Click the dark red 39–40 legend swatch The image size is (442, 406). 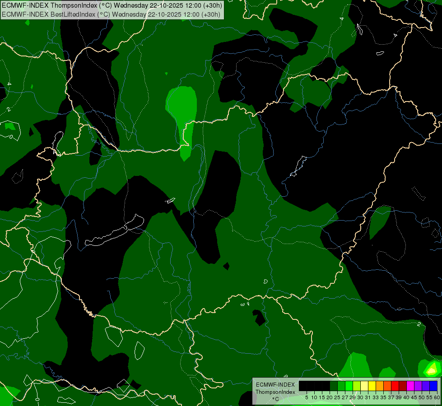(x=403, y=386)
